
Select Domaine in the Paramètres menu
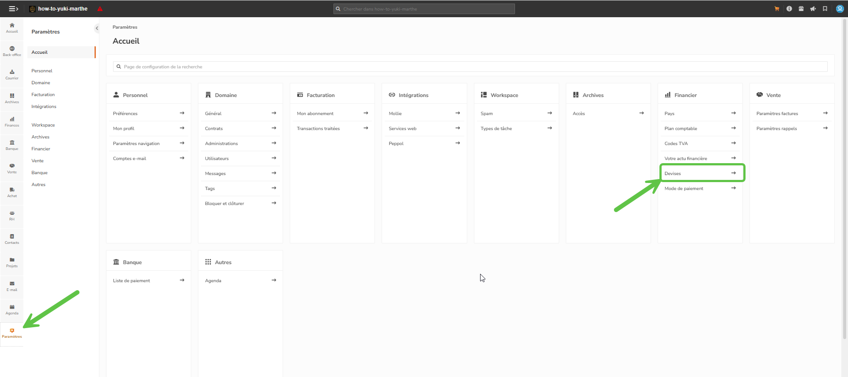click(x=41, y=82)
